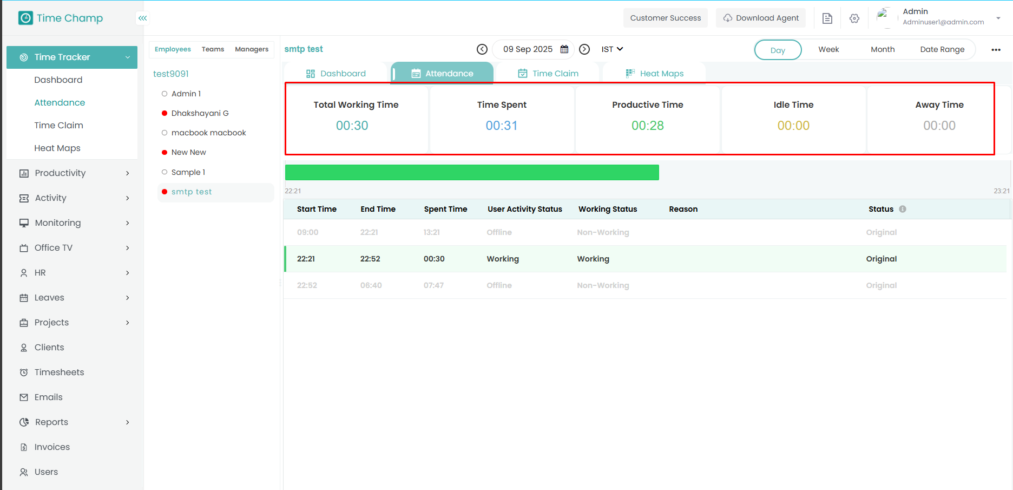Open the IST timezone dropdown
The image size is (1013, 490).
click(612, 49)
